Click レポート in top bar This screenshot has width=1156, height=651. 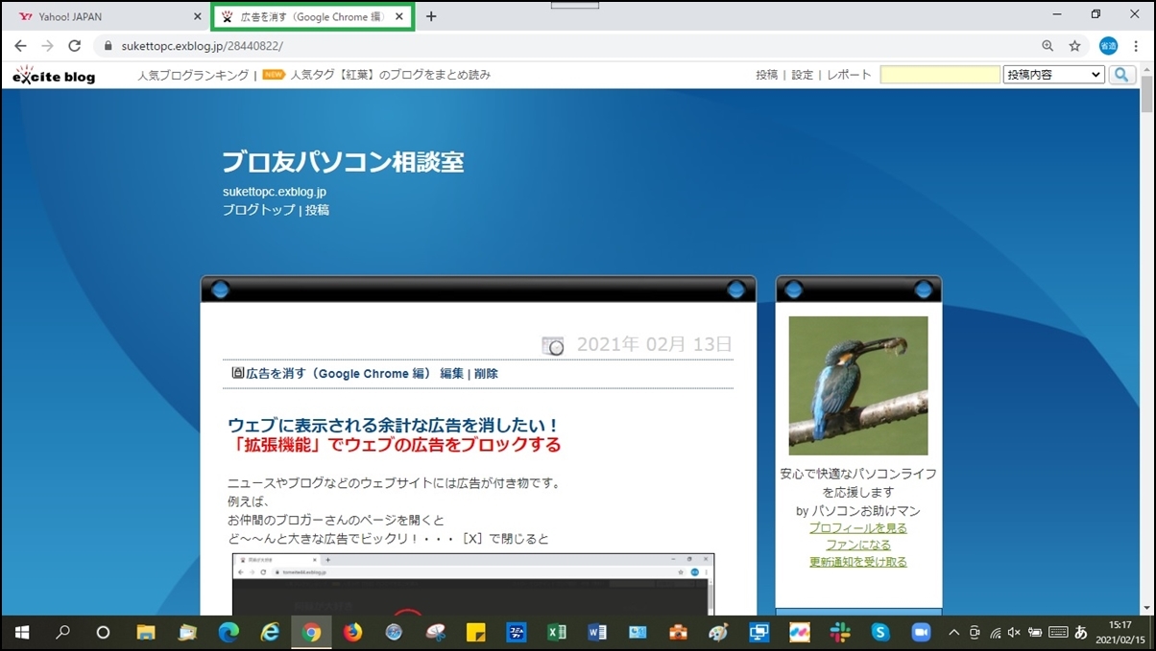coord(849,75)
